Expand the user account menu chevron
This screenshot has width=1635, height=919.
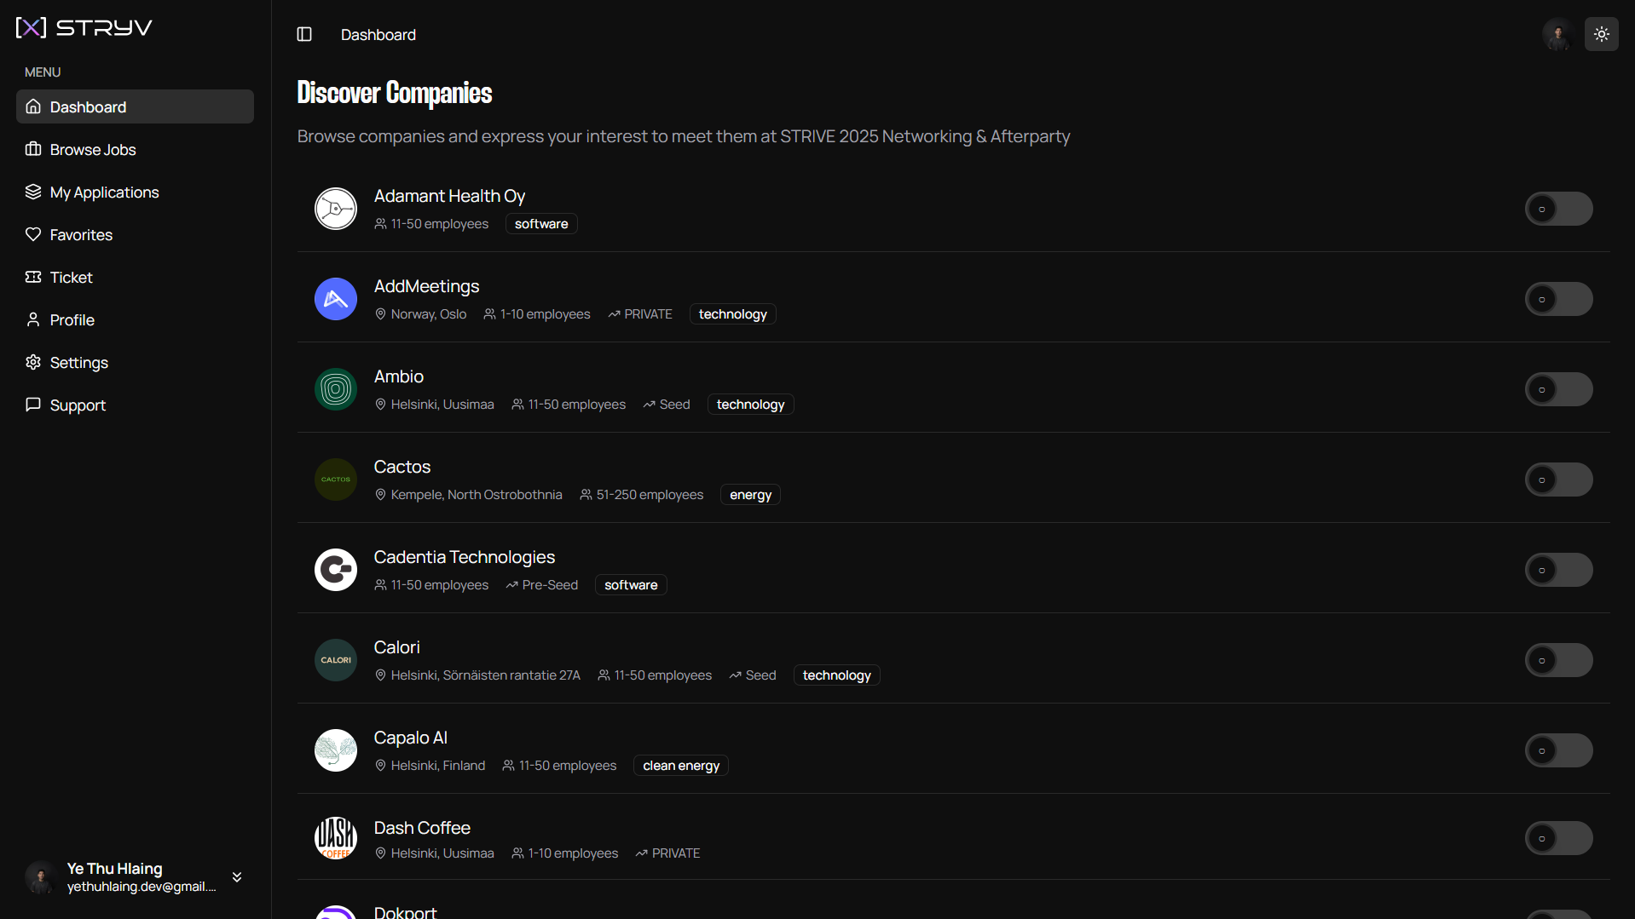(x=237, y=877)
